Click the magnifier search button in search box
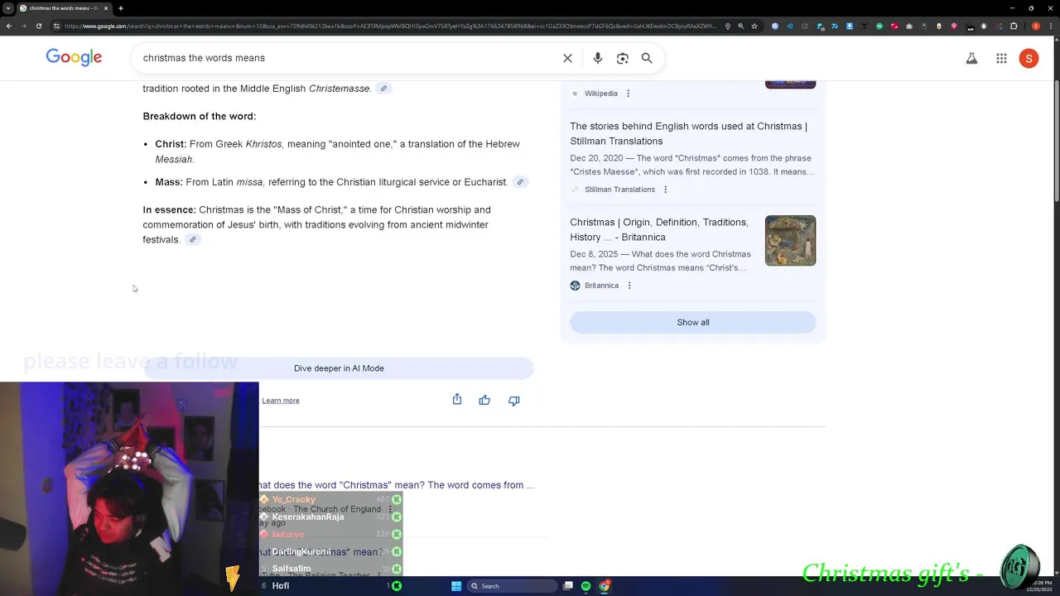Image resolution: width=1060 pixels, height=596 pixels. point(647,58)
